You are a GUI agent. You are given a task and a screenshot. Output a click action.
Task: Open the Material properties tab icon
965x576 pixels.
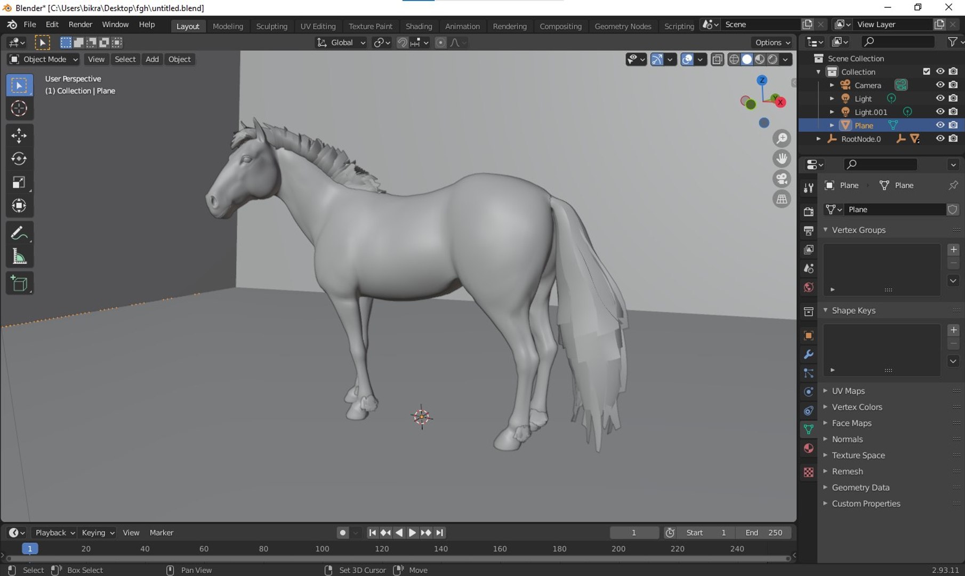(x=809, y=449)
